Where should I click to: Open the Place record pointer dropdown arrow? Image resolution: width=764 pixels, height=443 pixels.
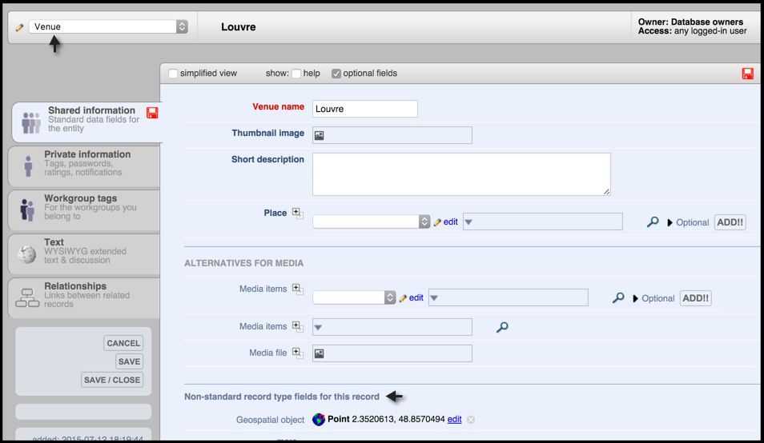[468, 222]
